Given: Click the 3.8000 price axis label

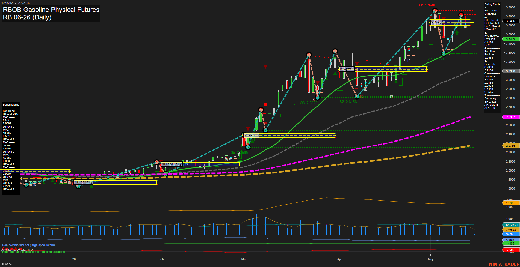Looking at the screenshot, I should pyautogui.click(x=510, y=8).
